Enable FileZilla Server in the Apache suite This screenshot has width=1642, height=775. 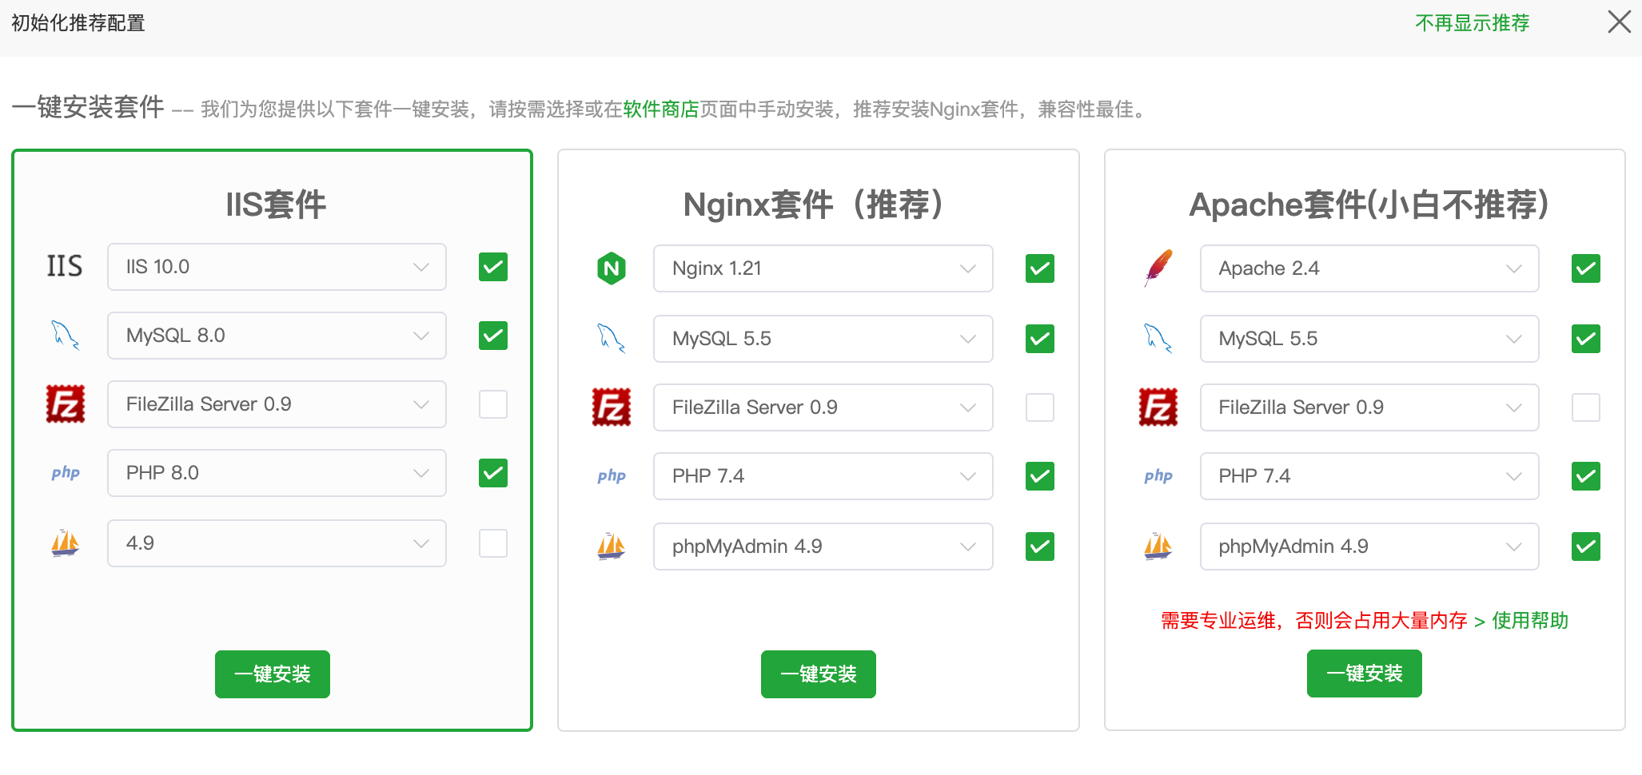point(1586,407)
